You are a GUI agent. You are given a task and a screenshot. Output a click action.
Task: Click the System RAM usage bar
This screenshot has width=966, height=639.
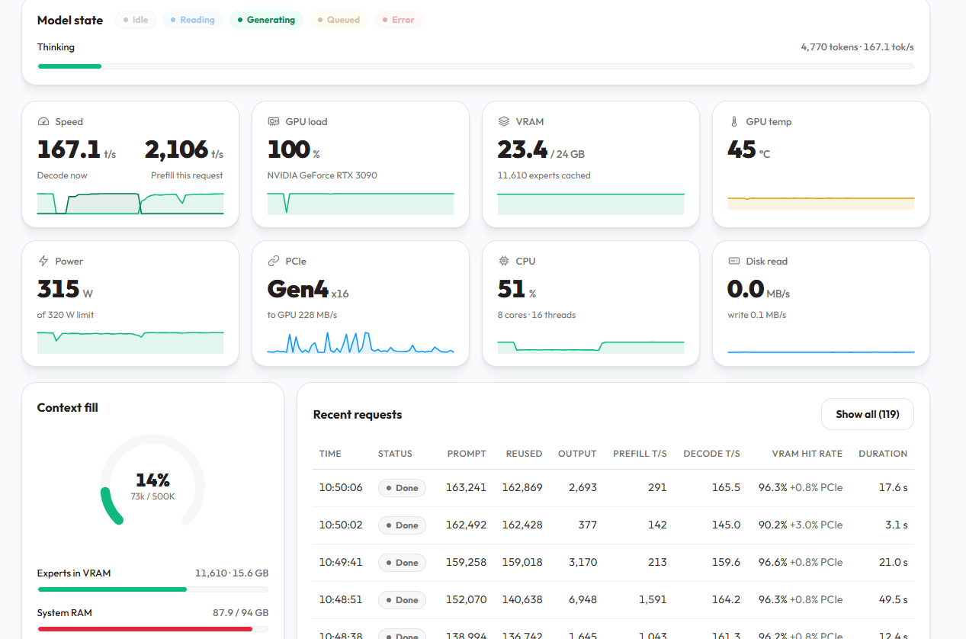coord(152,629)
